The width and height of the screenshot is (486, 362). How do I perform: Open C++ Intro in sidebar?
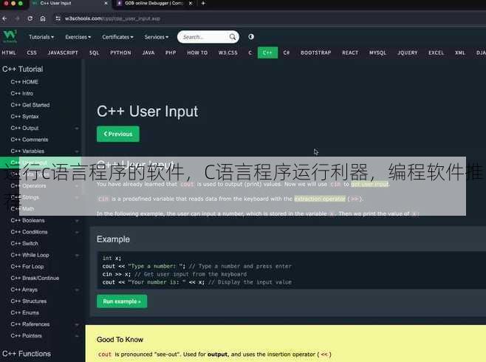pyautogui.click(x=21, y=93)
